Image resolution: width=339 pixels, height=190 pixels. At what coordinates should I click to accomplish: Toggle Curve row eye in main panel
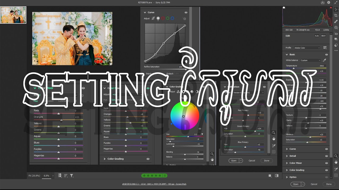[x=327, y=149]
